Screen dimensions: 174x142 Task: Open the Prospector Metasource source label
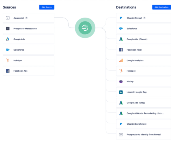pyautogui.click(x=25, y=28)
